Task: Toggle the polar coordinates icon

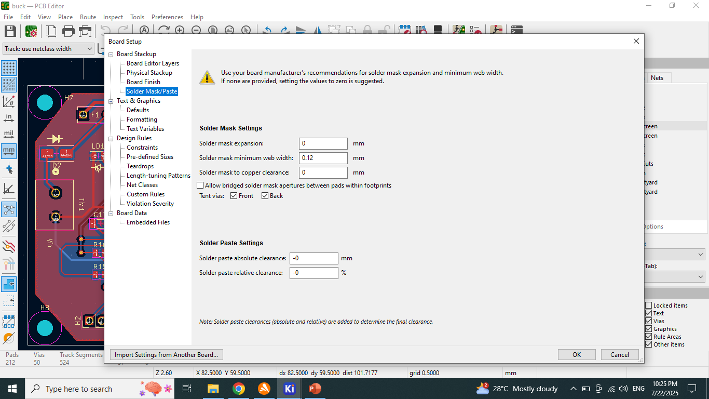Action: point(9,101)
